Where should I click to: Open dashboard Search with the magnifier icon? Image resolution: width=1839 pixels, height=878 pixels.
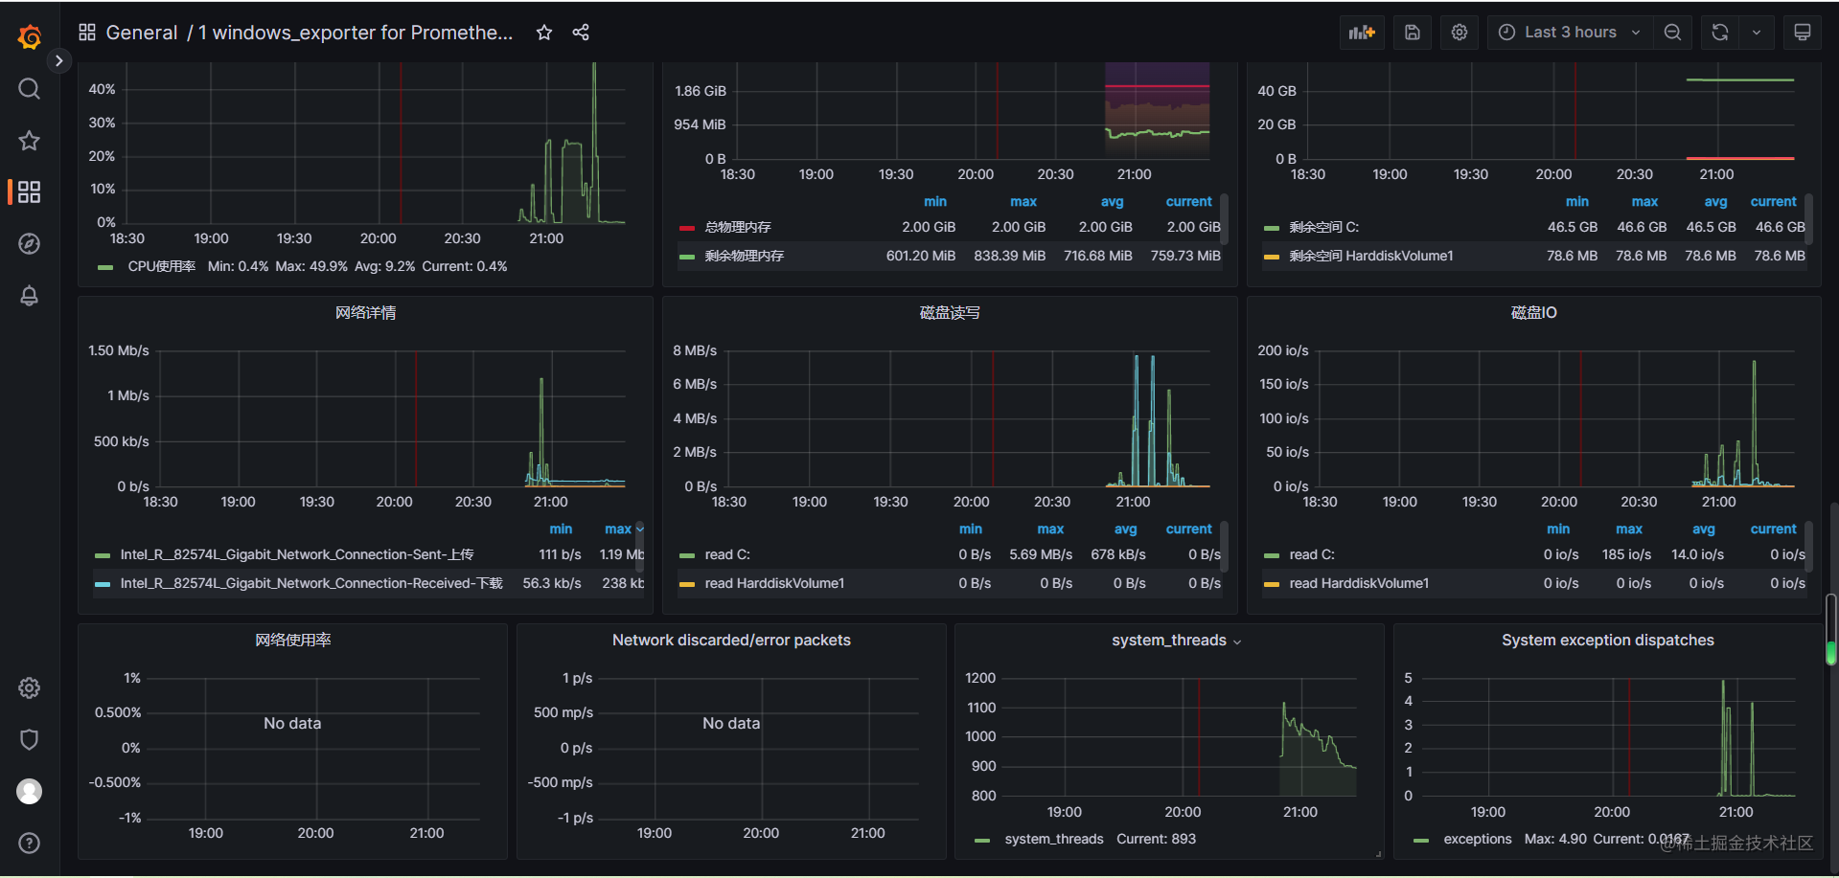click(x=29, y=88)
